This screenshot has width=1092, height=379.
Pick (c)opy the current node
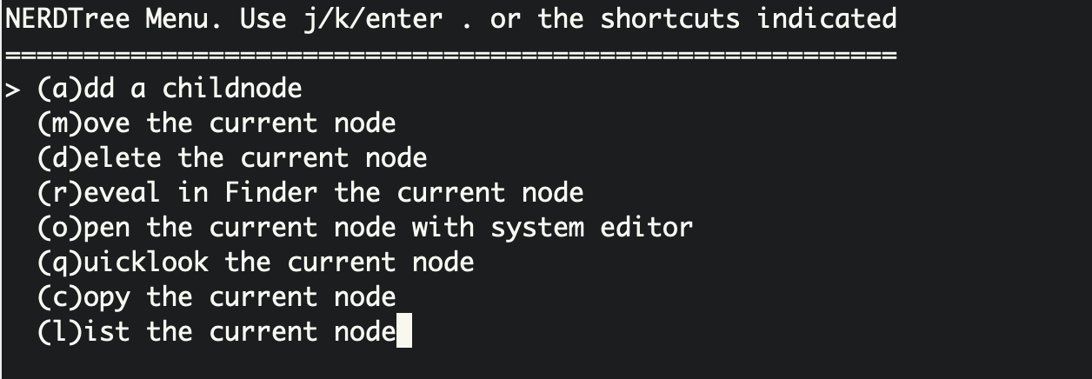pos(216,297)
